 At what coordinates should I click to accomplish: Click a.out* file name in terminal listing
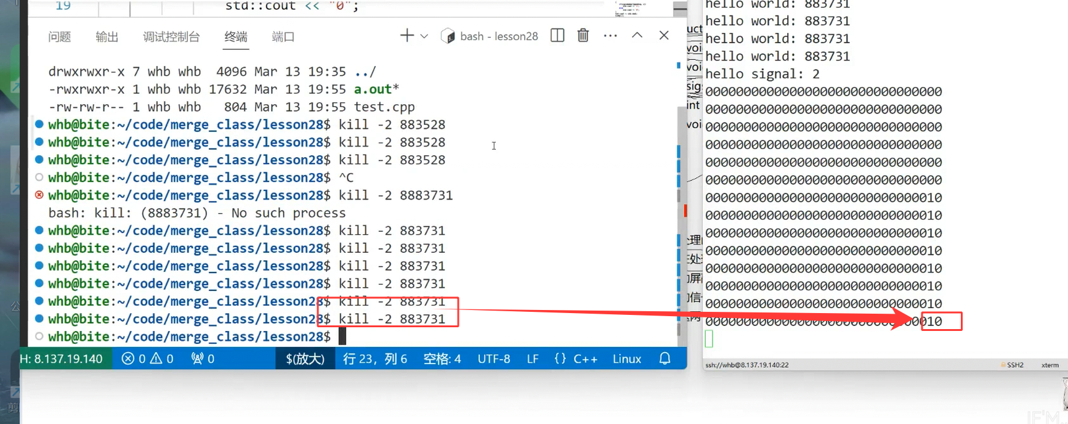tap(376, 89)
